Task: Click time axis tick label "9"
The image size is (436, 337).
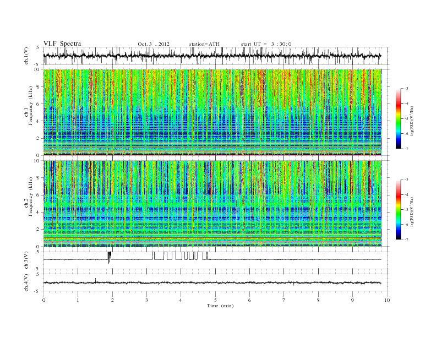Action: [352, 300]
